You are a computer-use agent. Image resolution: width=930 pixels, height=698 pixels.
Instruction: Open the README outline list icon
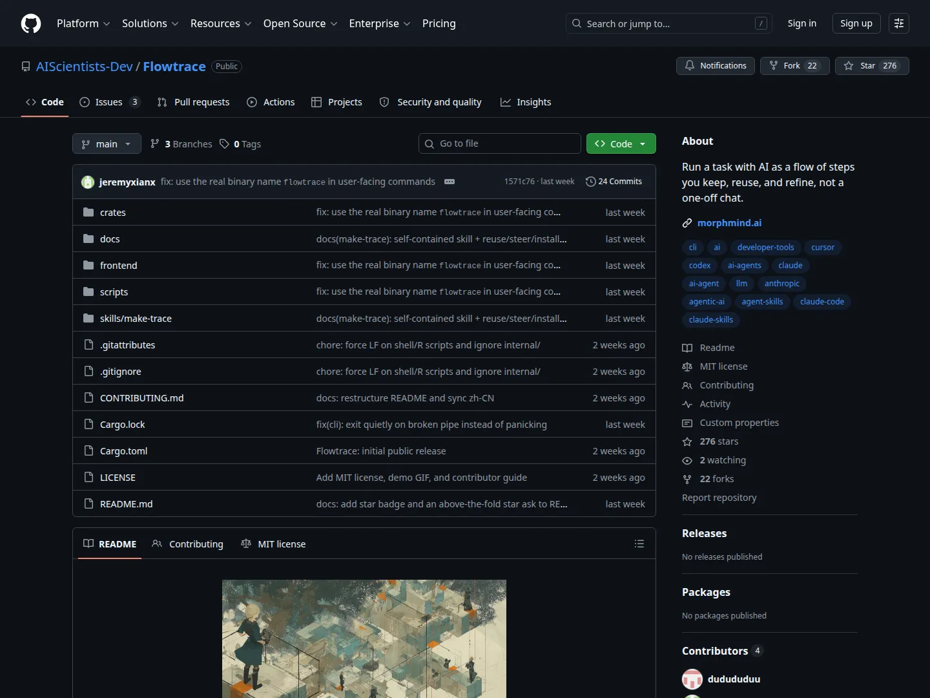pos(639,544)
